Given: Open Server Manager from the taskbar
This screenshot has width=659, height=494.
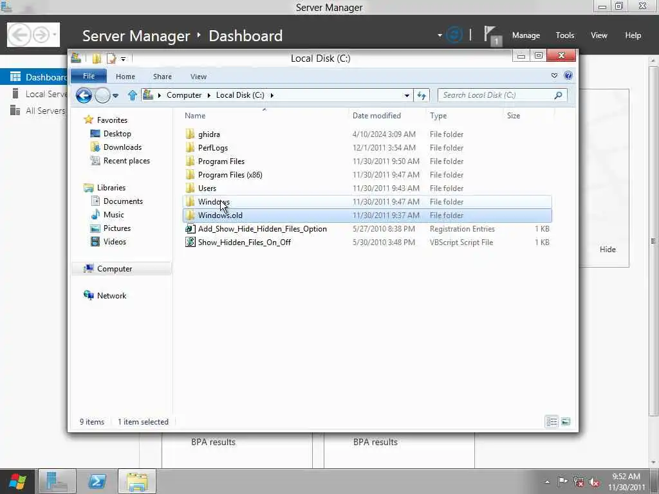Looking at the screenshot, I should tap(57, 481).
